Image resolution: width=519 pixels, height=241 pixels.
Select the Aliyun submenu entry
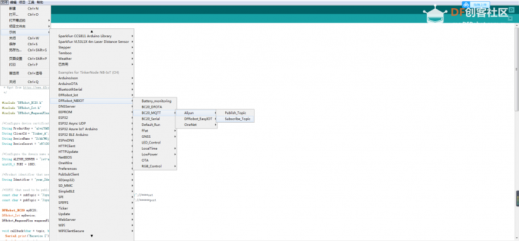[x=196, y=113]
